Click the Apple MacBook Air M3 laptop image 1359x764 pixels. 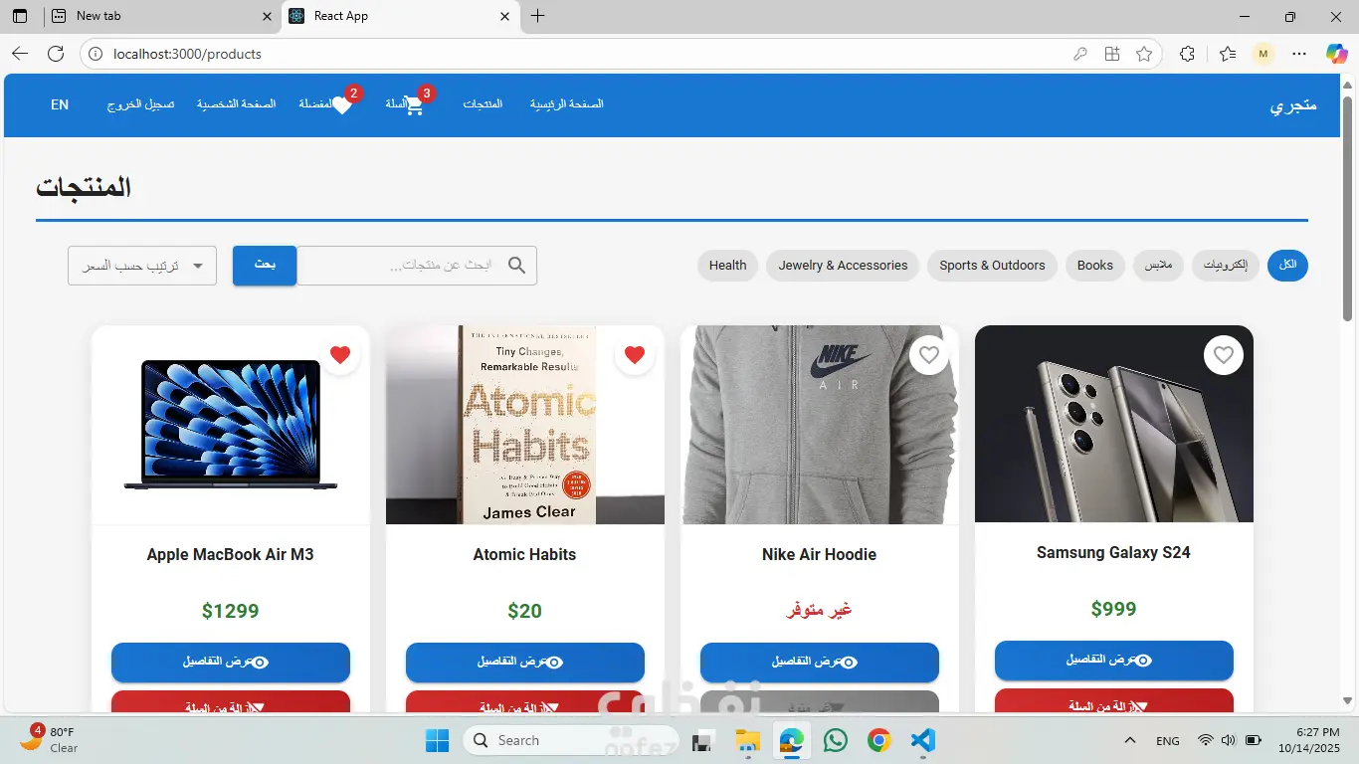pyautogui.click(x=231, y=425)
